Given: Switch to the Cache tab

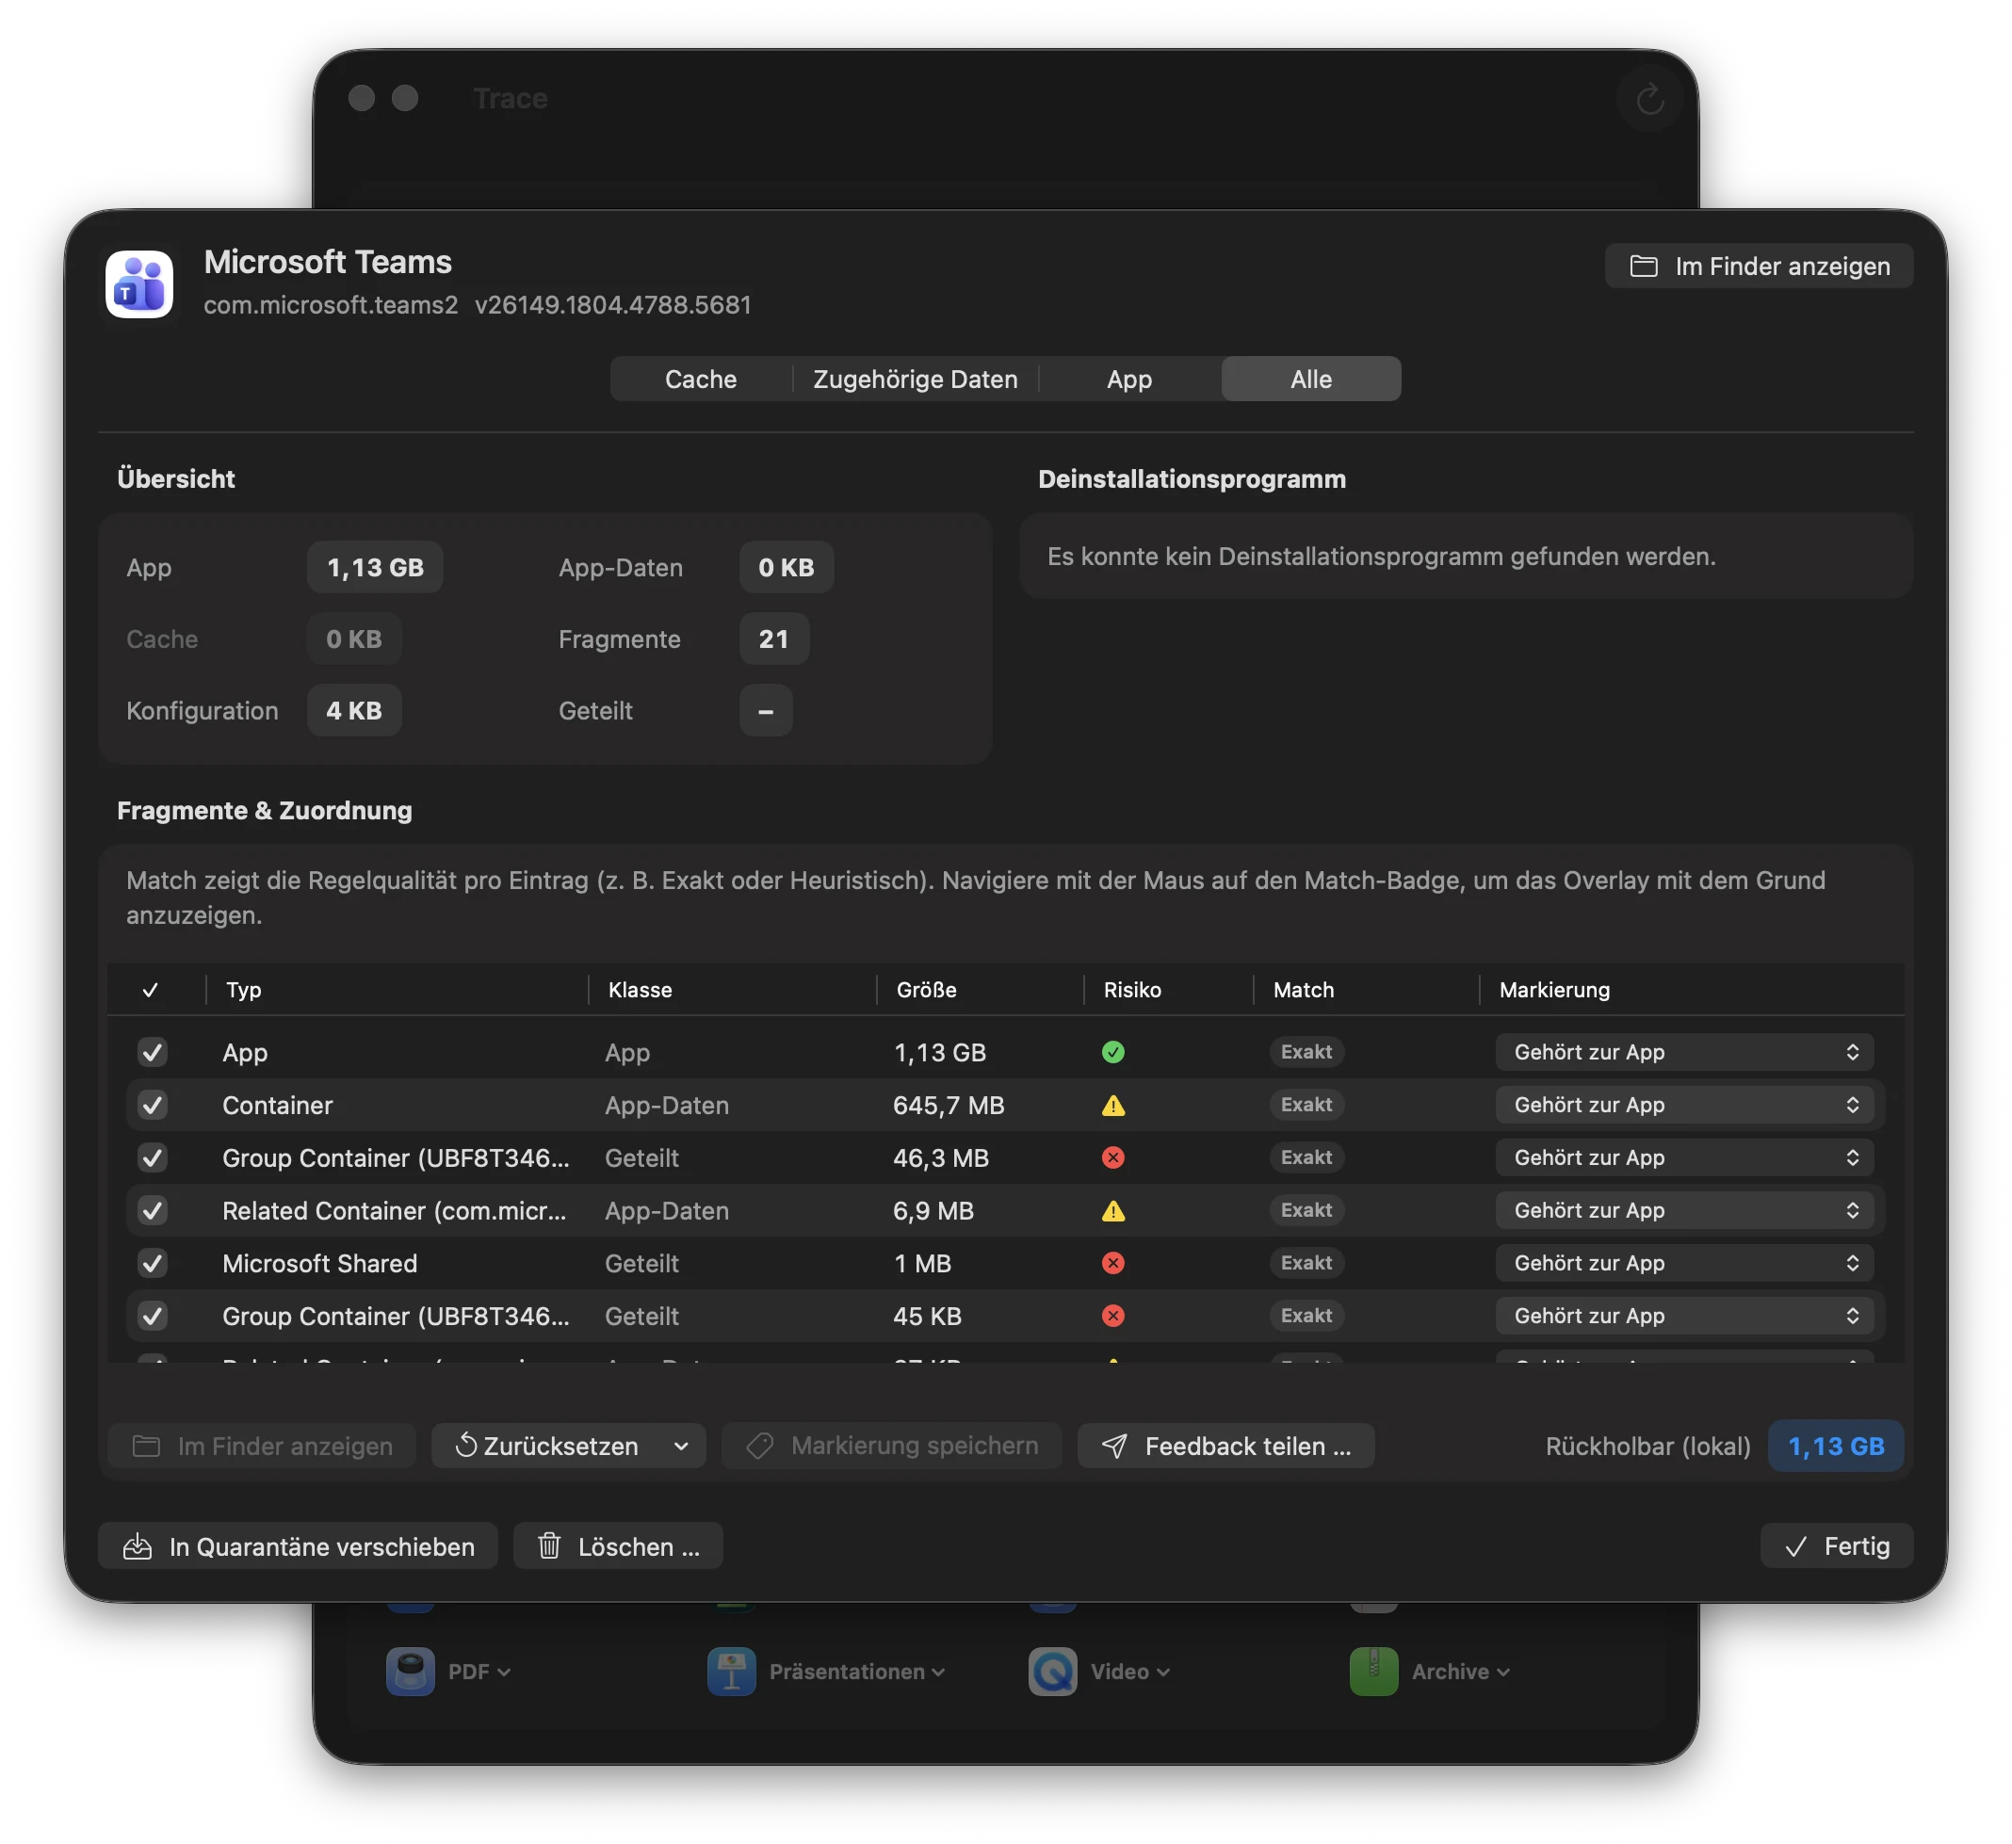Looking at the screenshot, I should (701, 380).
